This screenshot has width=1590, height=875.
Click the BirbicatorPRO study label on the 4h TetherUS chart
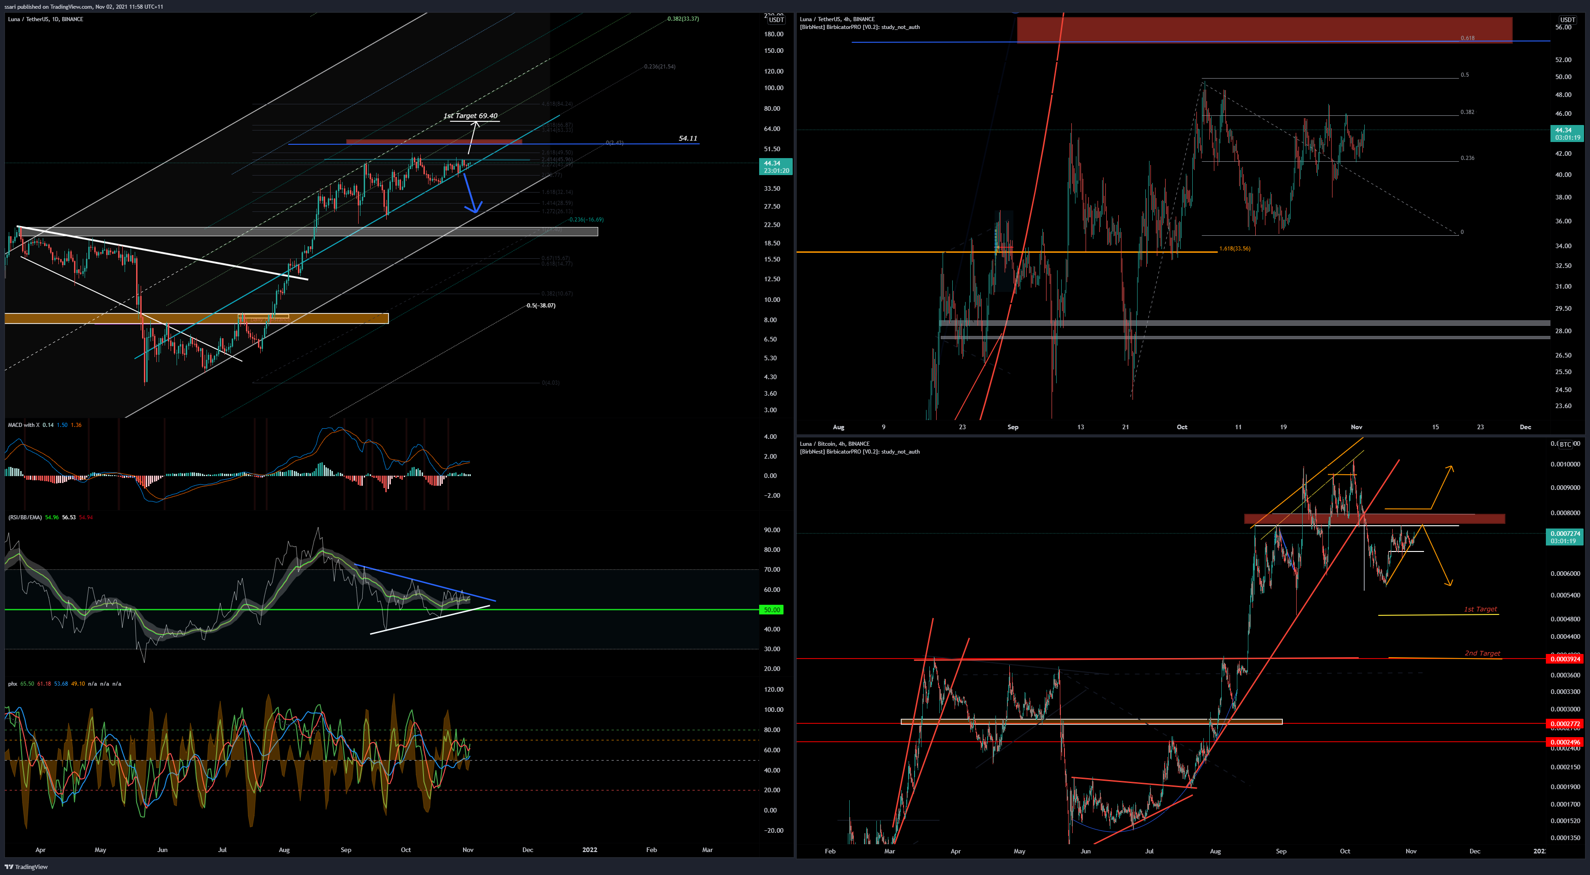[859, 27]
